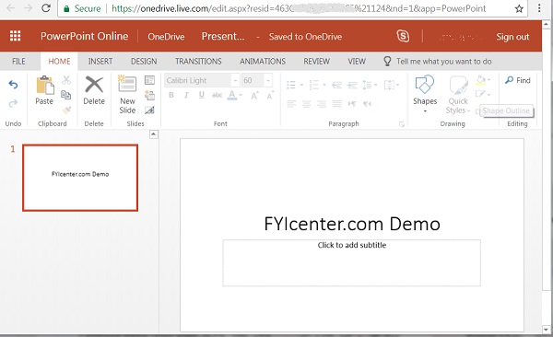Open Paragraph dialog launcher
This screenshot has width=553, height=337.
tap(401, 124)
